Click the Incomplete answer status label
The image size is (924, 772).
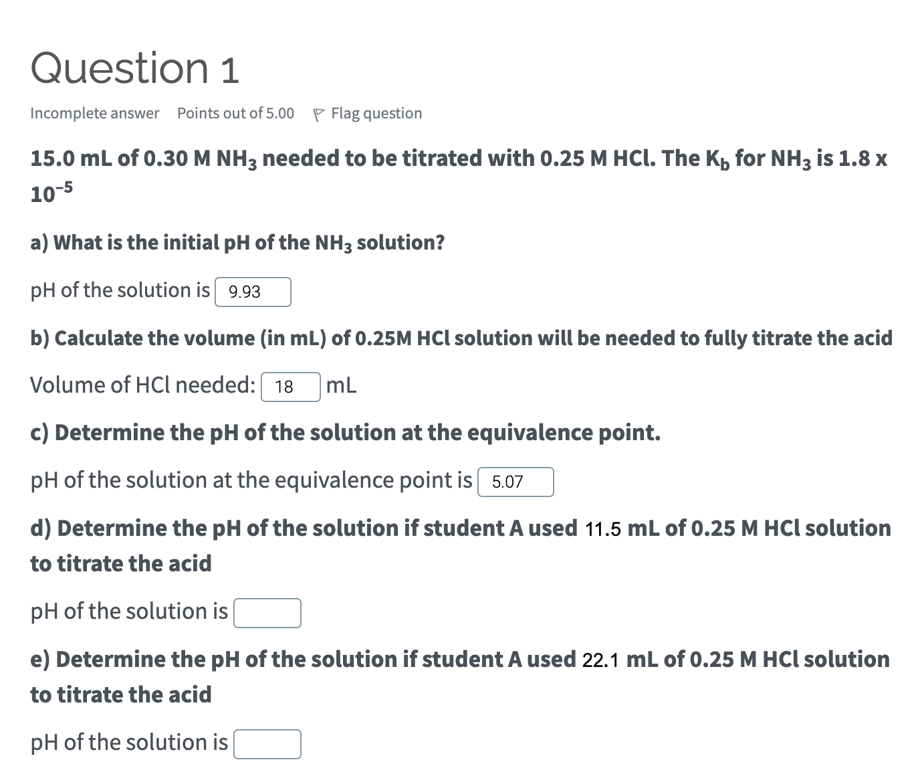pyautogui.click(x=94, y=112)
